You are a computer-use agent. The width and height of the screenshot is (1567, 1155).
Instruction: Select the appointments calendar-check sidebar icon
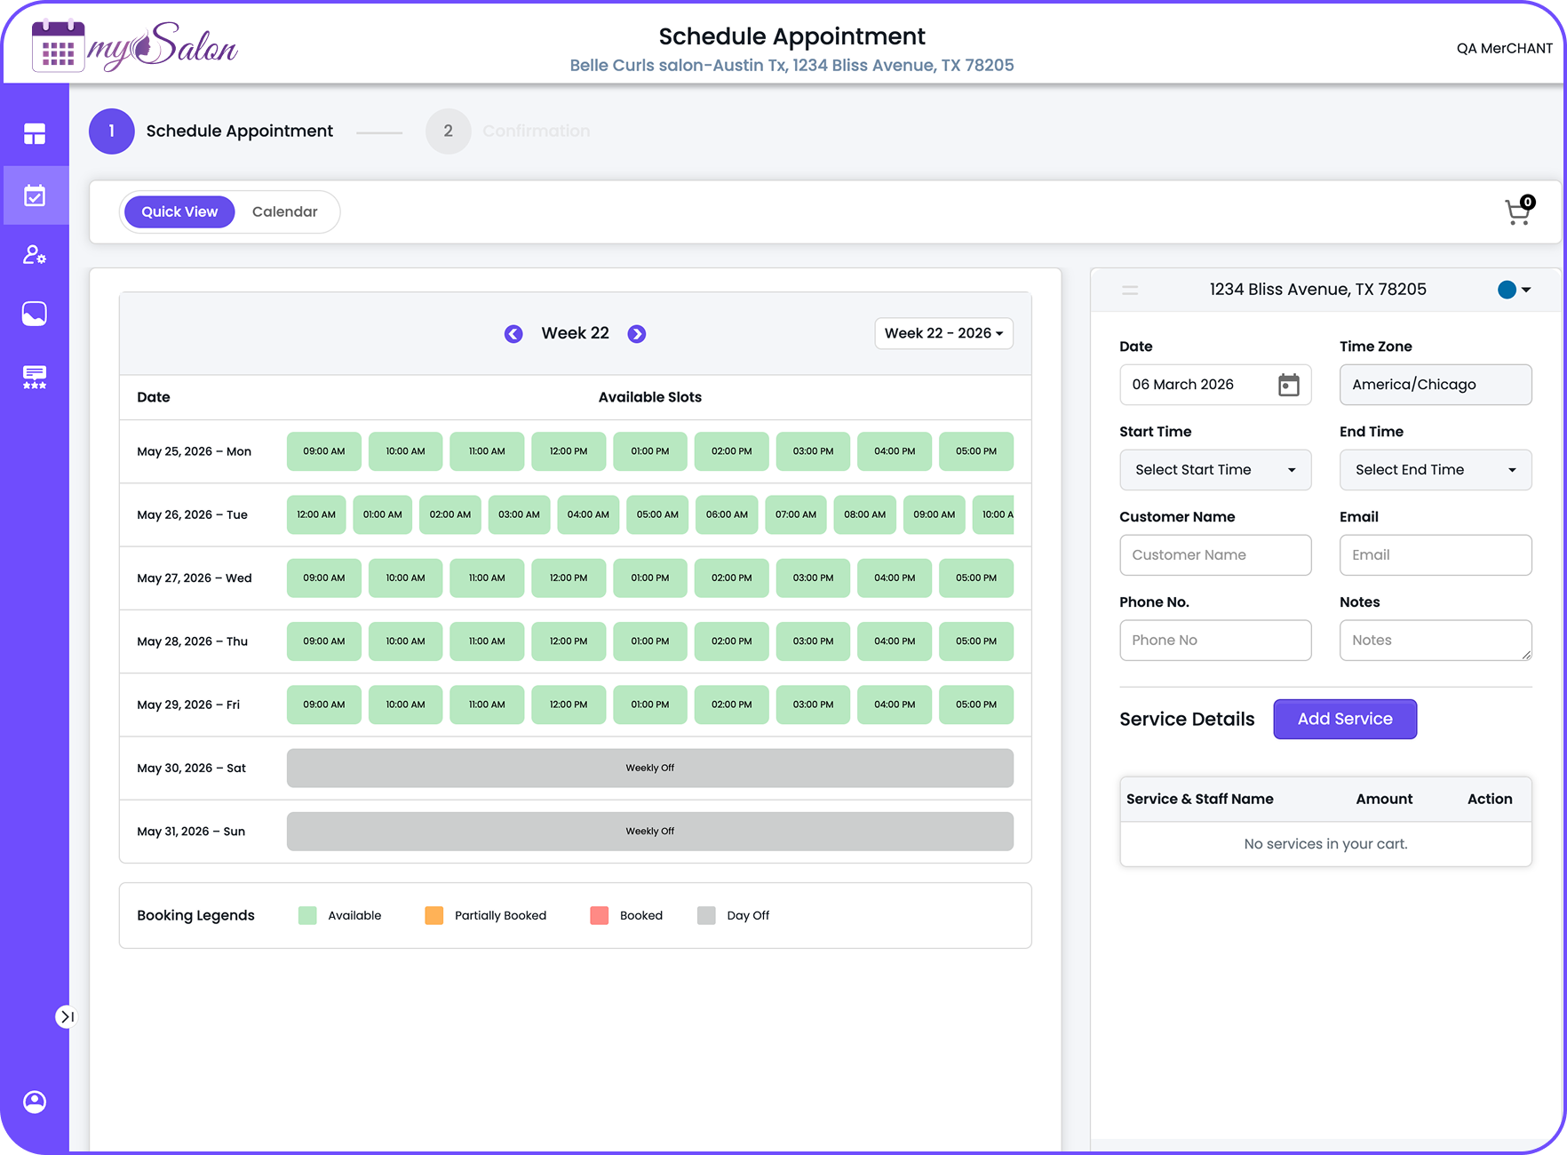(x=35, y=195)
